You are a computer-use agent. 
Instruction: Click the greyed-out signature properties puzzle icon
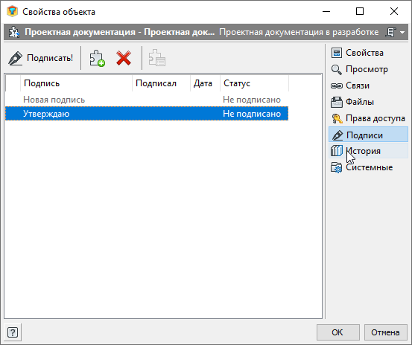[x=157, y=58]
